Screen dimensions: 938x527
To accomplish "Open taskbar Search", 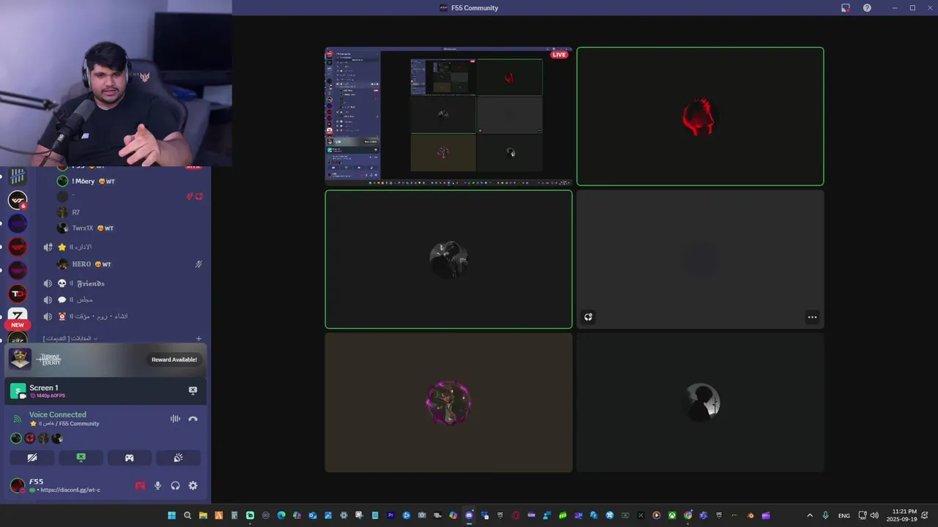I will 188,515.
